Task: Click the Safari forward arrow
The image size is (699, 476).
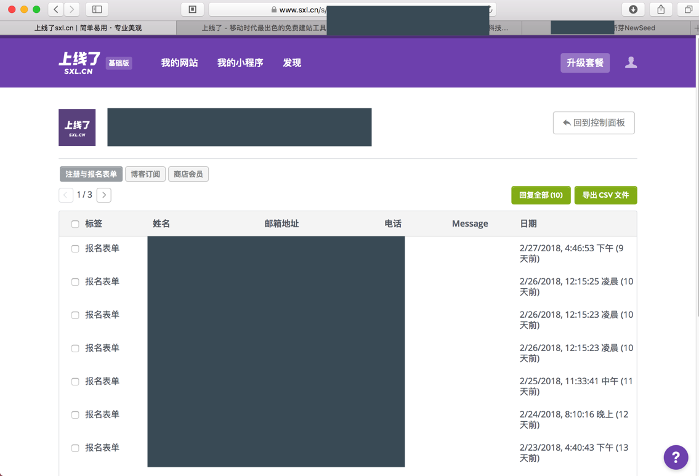Action: coord(72,9)
